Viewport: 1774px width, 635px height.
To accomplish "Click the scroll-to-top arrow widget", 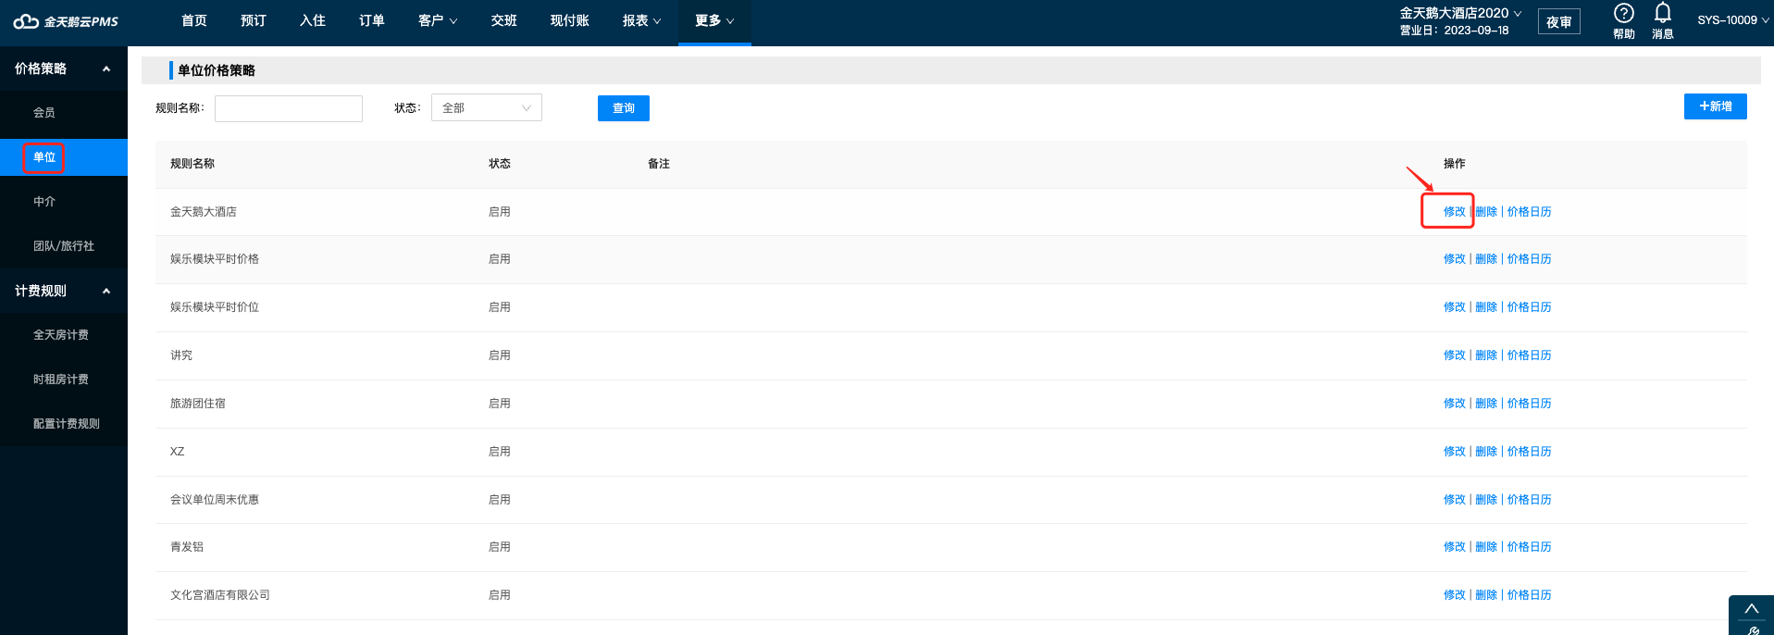I will [x=1751, y=609].
